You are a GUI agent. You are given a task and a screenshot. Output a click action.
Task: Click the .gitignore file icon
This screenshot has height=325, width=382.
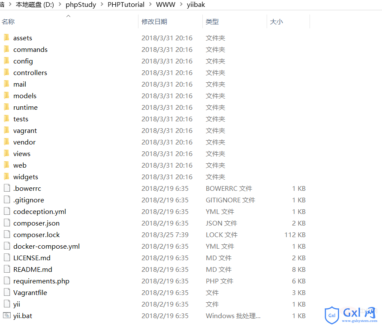7,200
